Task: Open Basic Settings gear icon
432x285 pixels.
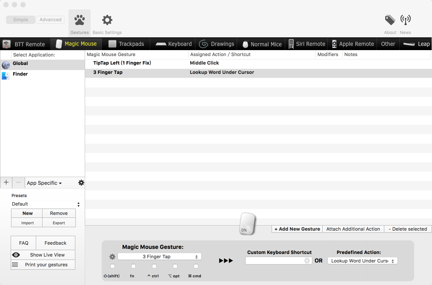Action: tap(107, 20)
